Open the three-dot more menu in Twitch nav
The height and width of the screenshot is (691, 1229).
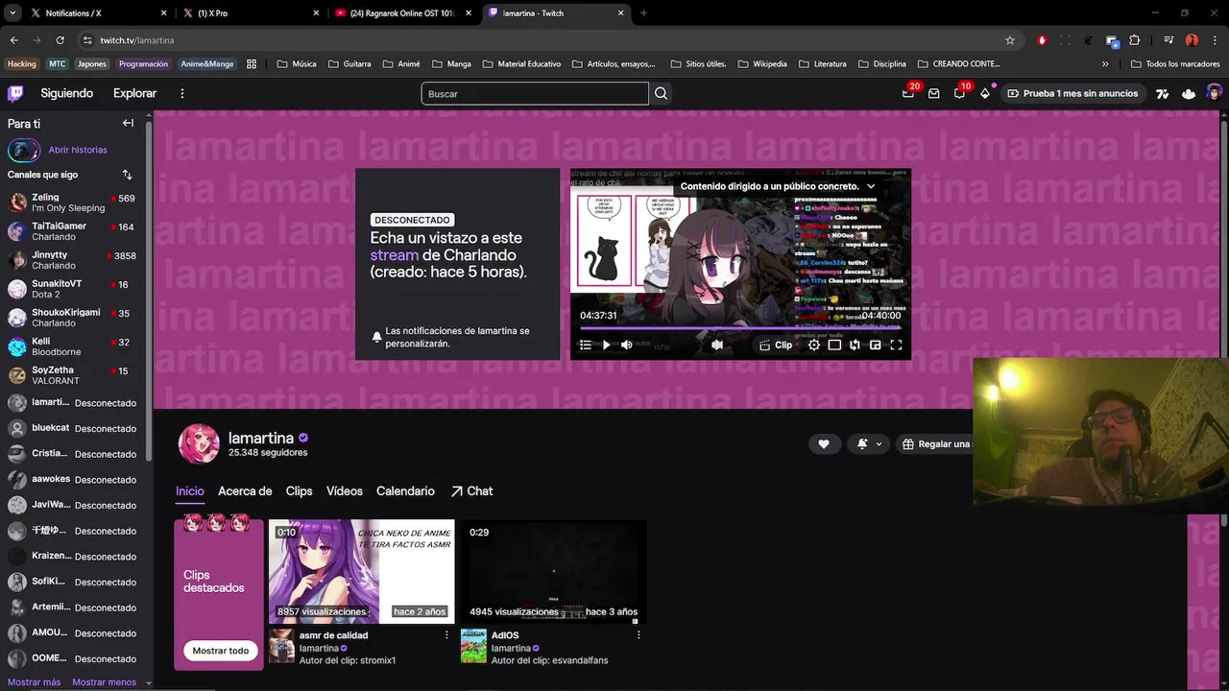pyautogui.click(x=182, y=93)
